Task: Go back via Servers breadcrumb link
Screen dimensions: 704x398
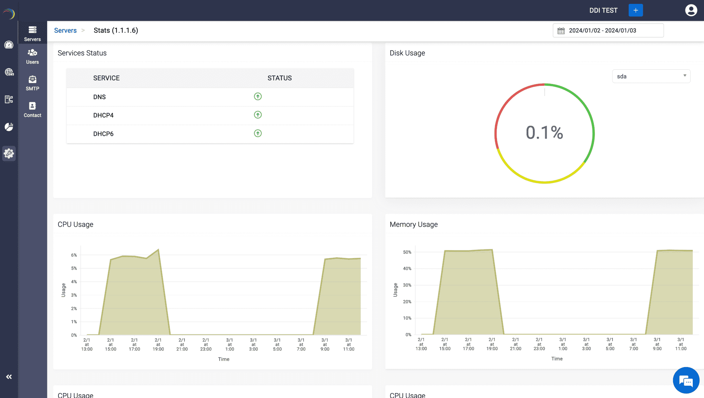Action: pos(65,31)
